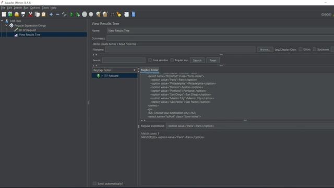
Task: Open the Tools menu
Action: pyautogui.click(x=45, y=8)
